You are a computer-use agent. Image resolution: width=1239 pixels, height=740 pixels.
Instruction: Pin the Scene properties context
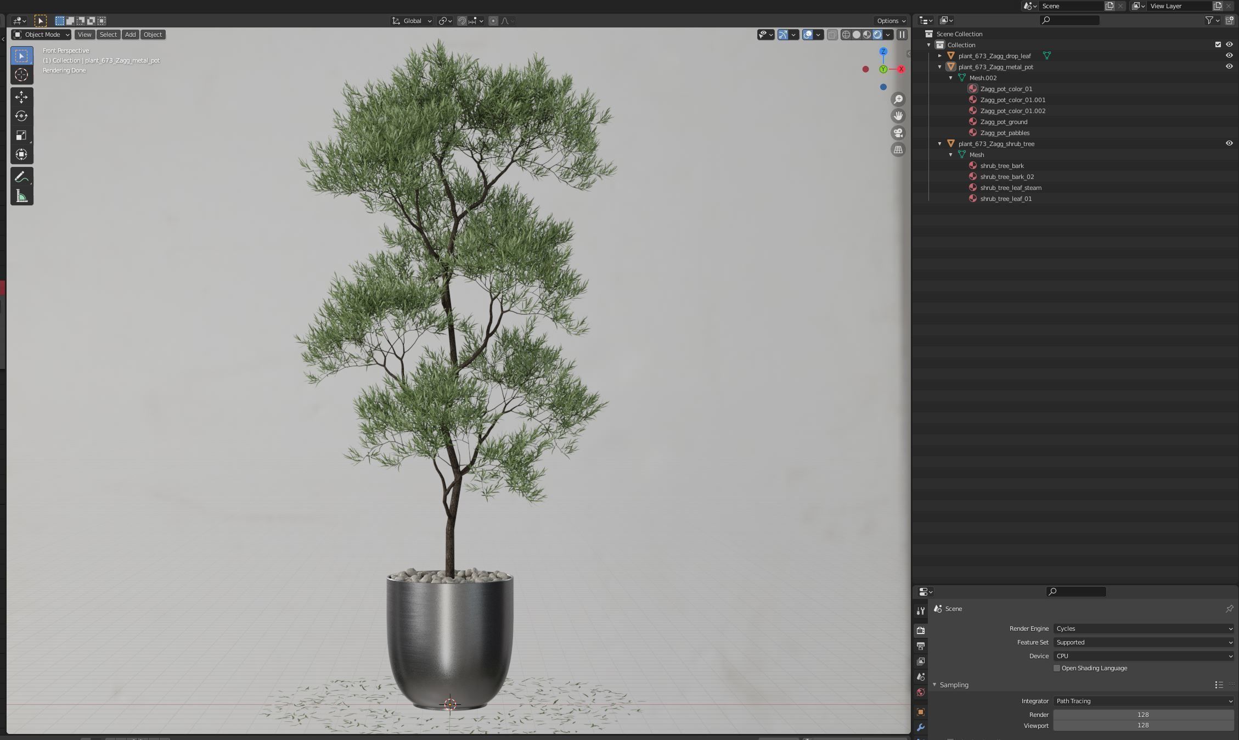tap(1230, 609)
